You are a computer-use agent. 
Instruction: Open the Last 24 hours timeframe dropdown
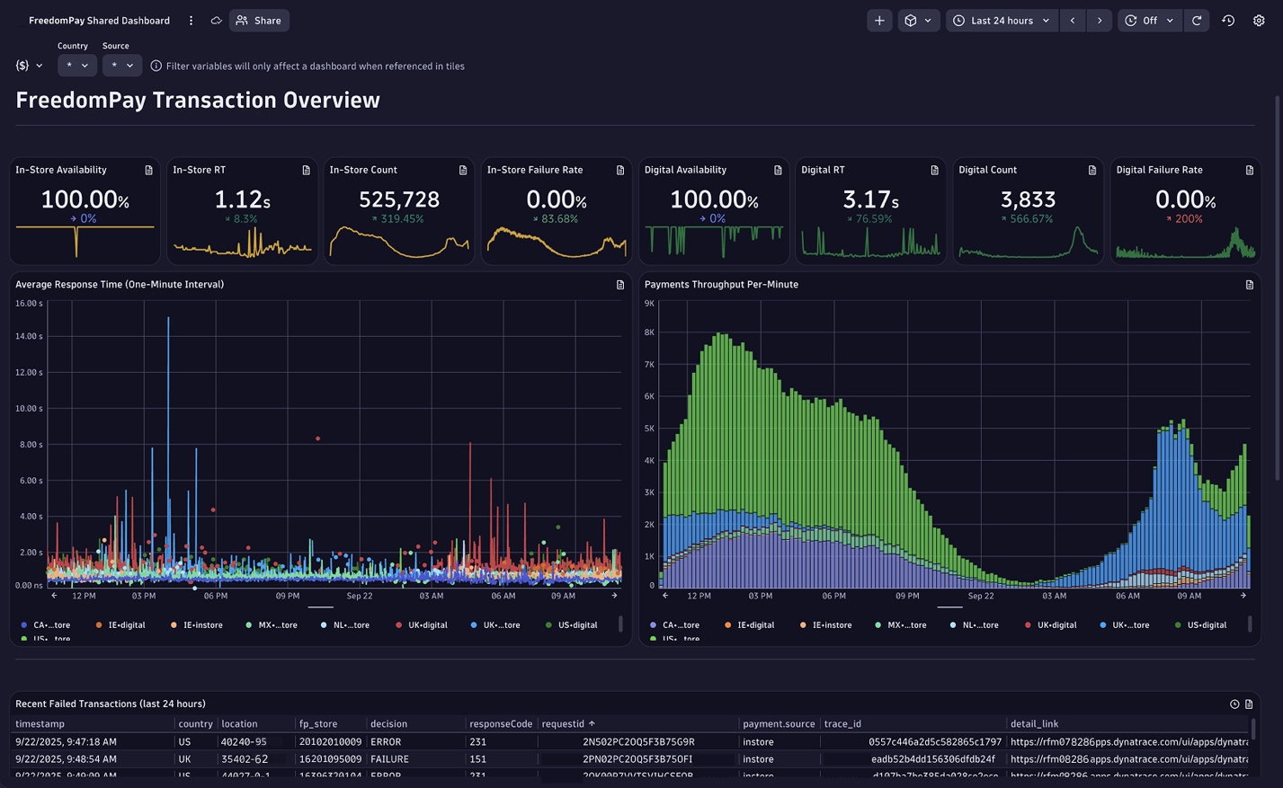click(x=1002, y=21)
